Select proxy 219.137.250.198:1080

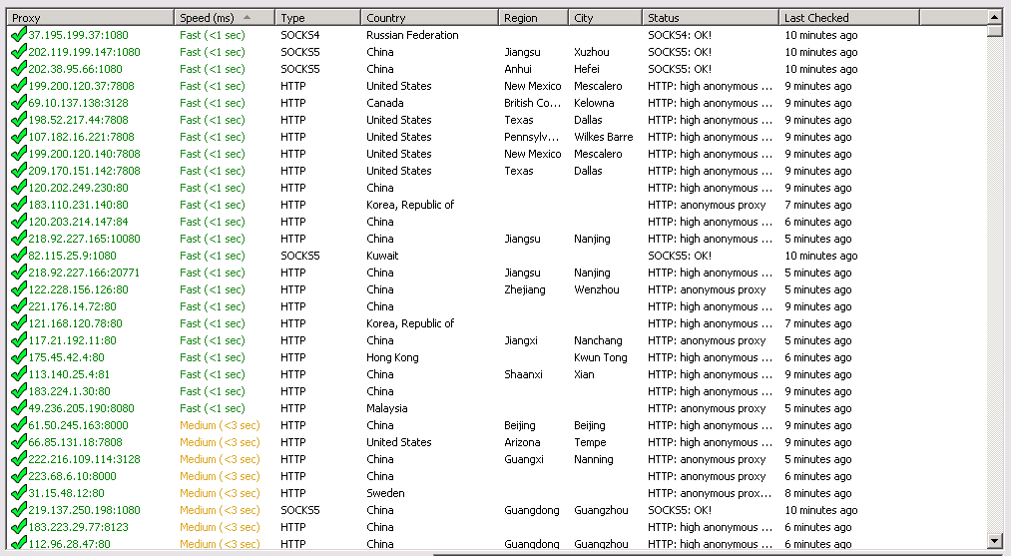85,510
